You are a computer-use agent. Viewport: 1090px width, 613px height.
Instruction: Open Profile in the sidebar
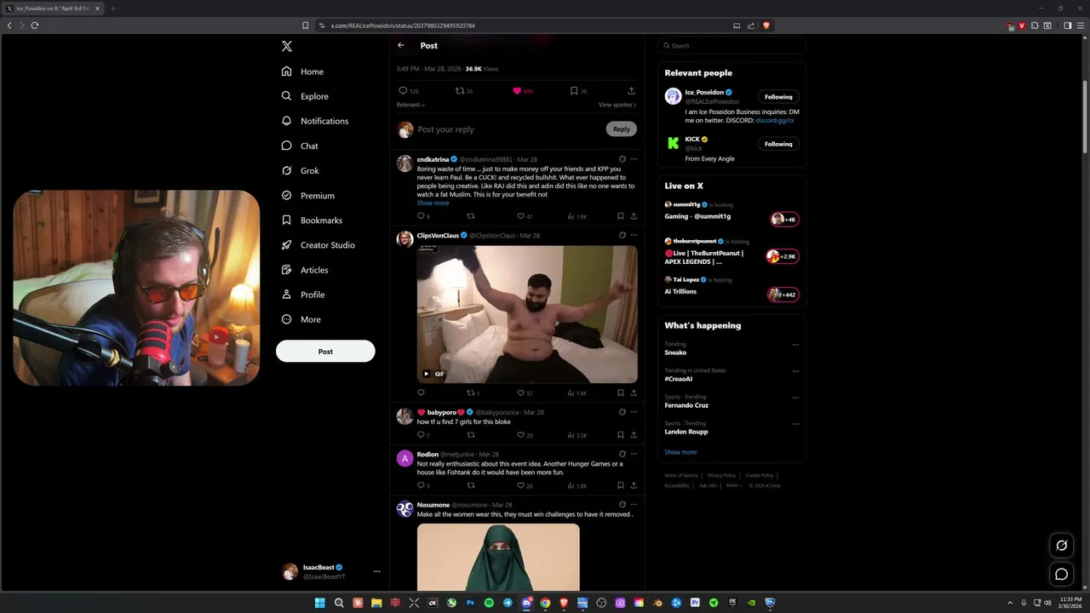click(302, 294)
